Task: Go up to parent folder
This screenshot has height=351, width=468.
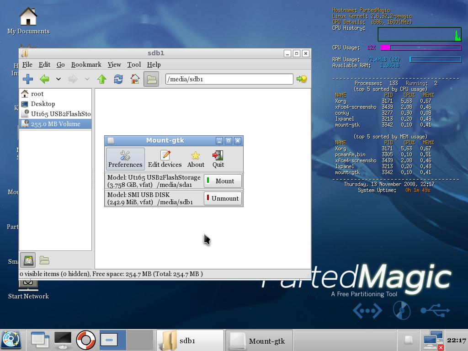Action: [x=102, y=79]
